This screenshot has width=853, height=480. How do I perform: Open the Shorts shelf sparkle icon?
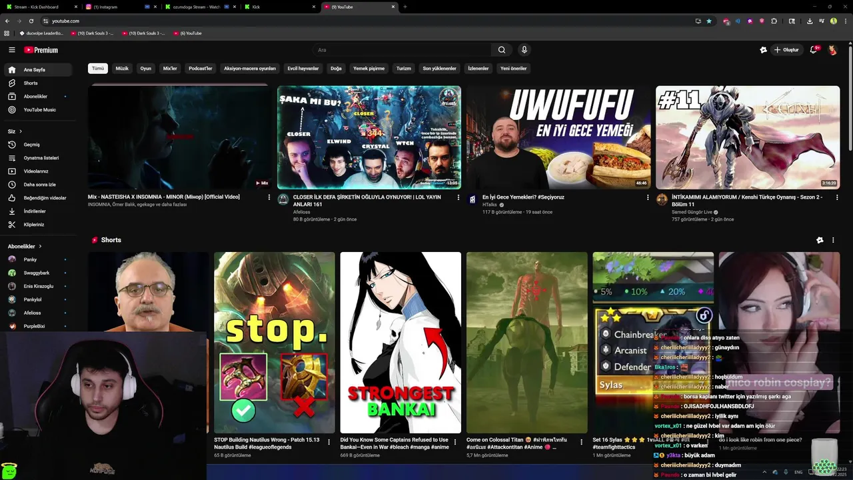(x=820, y=240)
